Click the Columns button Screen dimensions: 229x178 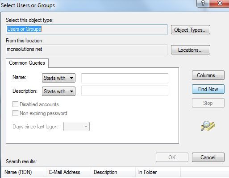coord(208,75)
